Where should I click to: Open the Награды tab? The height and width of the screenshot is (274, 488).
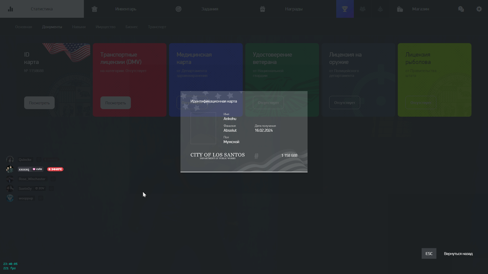click(x=294, y=9)
